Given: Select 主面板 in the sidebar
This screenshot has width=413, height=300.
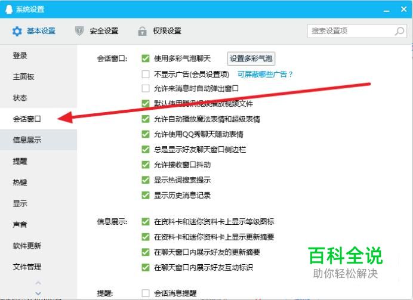Looking at the screenshot, I should tap(38, 76).
